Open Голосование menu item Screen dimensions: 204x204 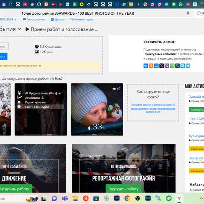[34, 20]
